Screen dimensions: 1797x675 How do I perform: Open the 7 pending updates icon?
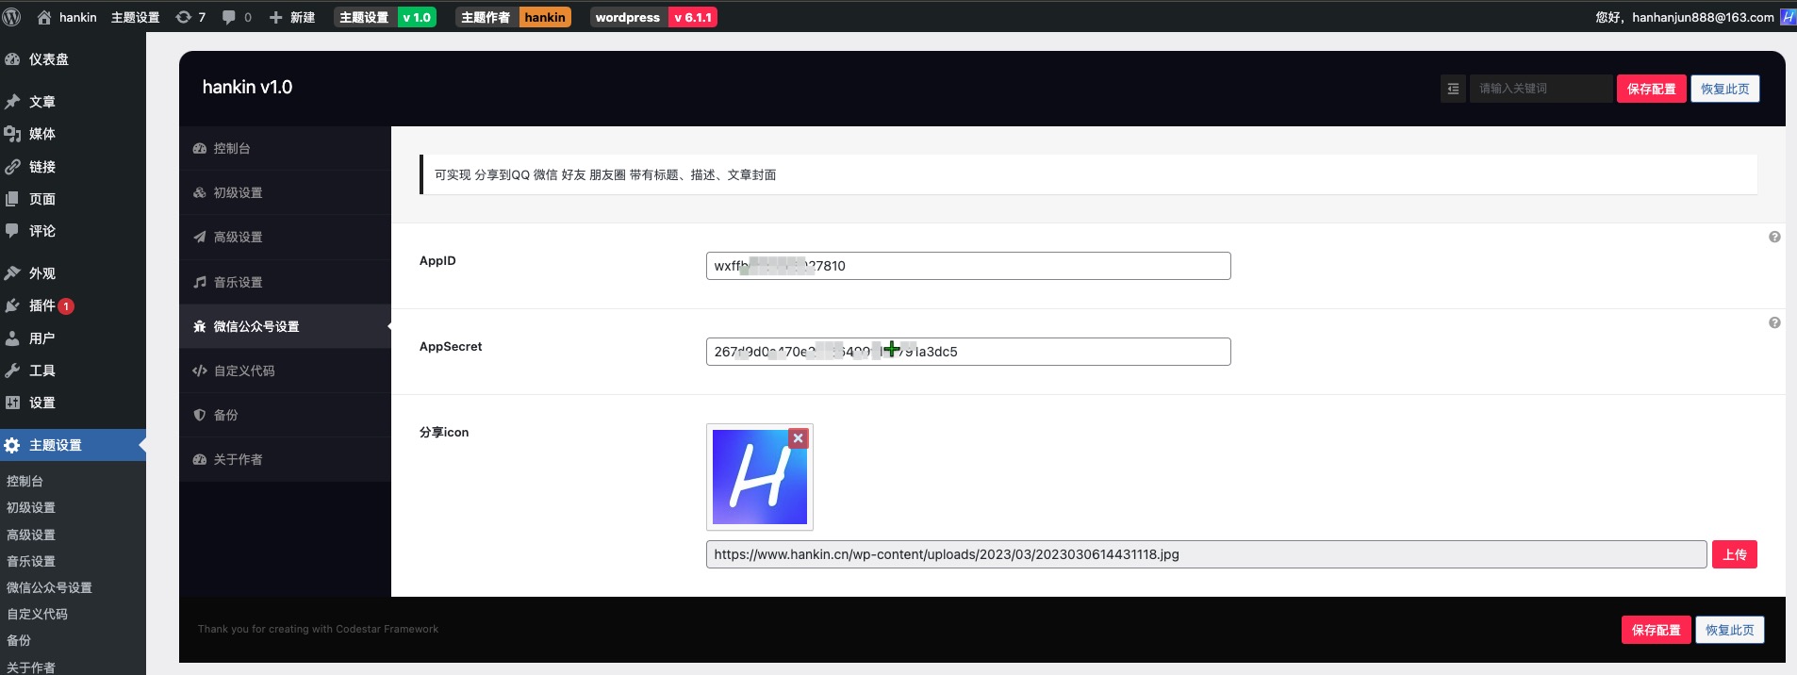coord(190,17)
